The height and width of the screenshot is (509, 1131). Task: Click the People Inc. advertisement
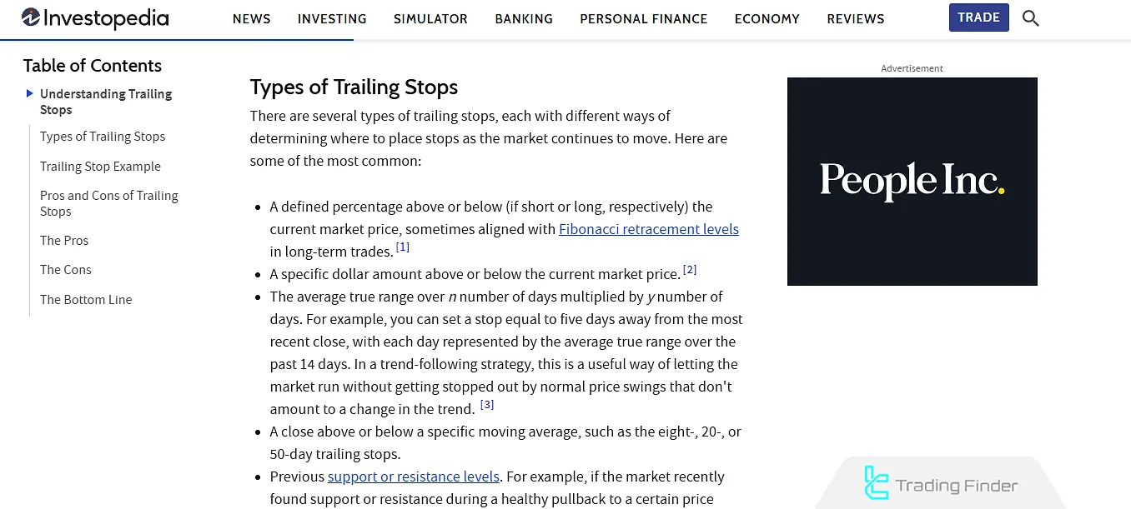[x=912, y=181]
